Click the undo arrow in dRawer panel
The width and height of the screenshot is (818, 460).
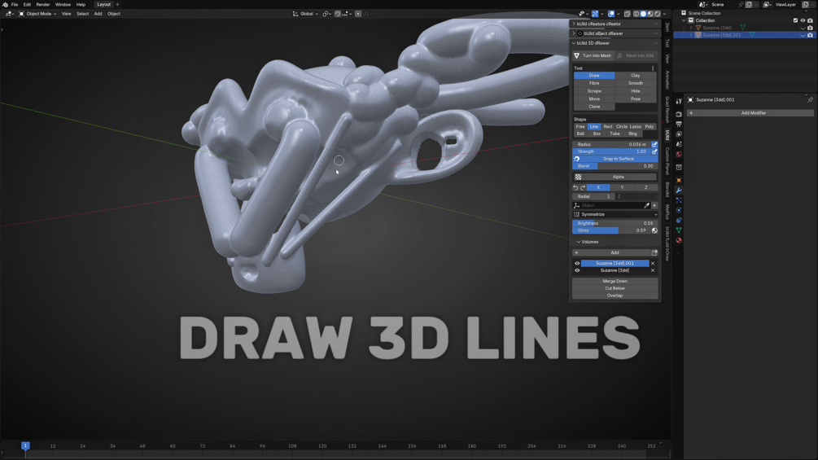576,188
